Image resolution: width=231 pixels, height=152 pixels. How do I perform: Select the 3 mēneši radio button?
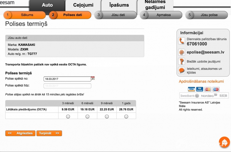coord(68,117)
